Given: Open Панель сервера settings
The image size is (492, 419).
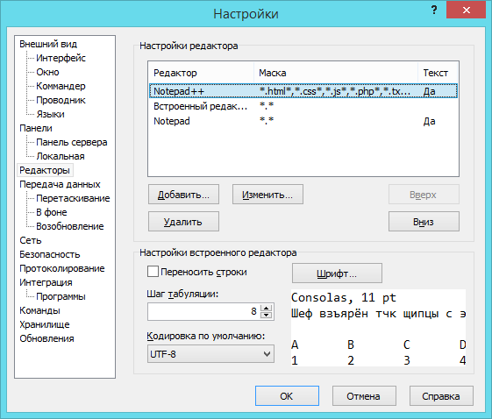Looking at the screenshot, I should point(72,142).
